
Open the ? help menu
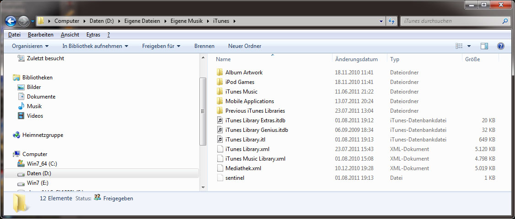click(x=109, y=34)
